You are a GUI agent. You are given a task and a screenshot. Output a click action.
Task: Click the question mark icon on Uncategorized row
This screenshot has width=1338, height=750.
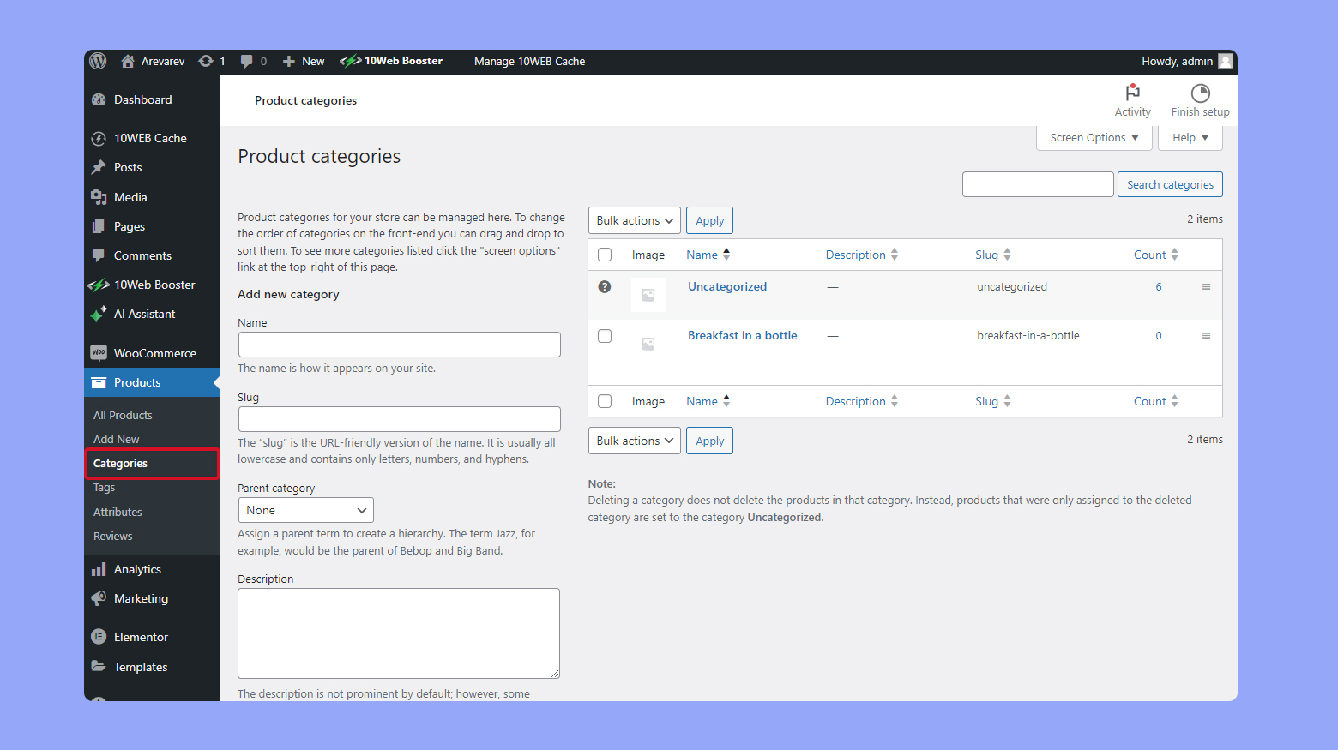605,286
